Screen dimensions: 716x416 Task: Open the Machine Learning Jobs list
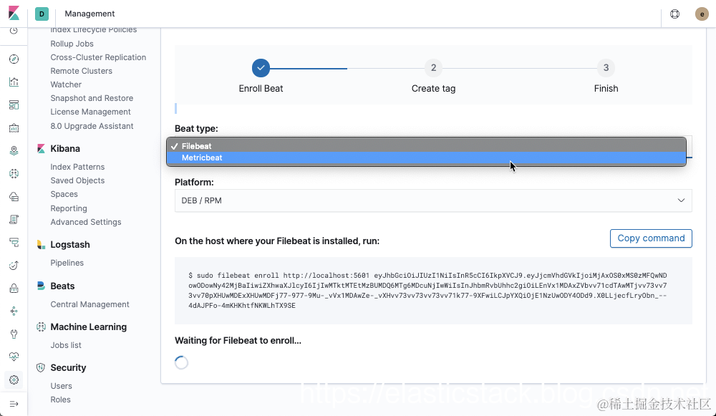pos(66,345)
